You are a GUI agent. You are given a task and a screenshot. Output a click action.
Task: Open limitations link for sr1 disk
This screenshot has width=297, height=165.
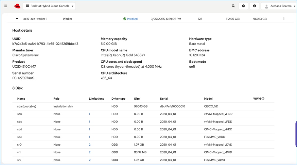[90, 152]
